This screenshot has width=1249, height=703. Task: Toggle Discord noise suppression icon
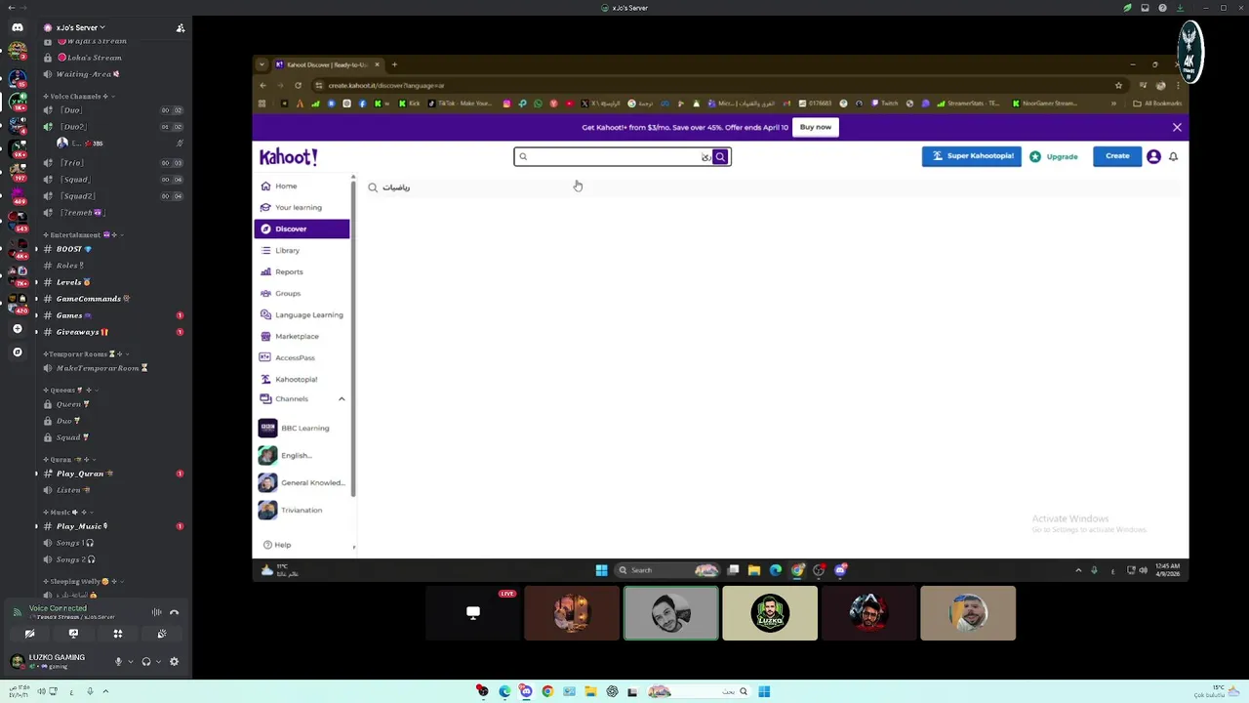click(156, 612)
